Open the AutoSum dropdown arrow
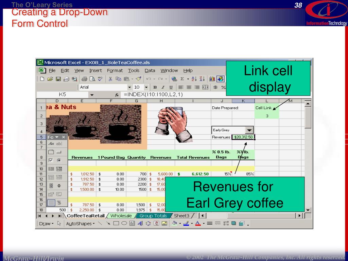 tap(188, 79)
